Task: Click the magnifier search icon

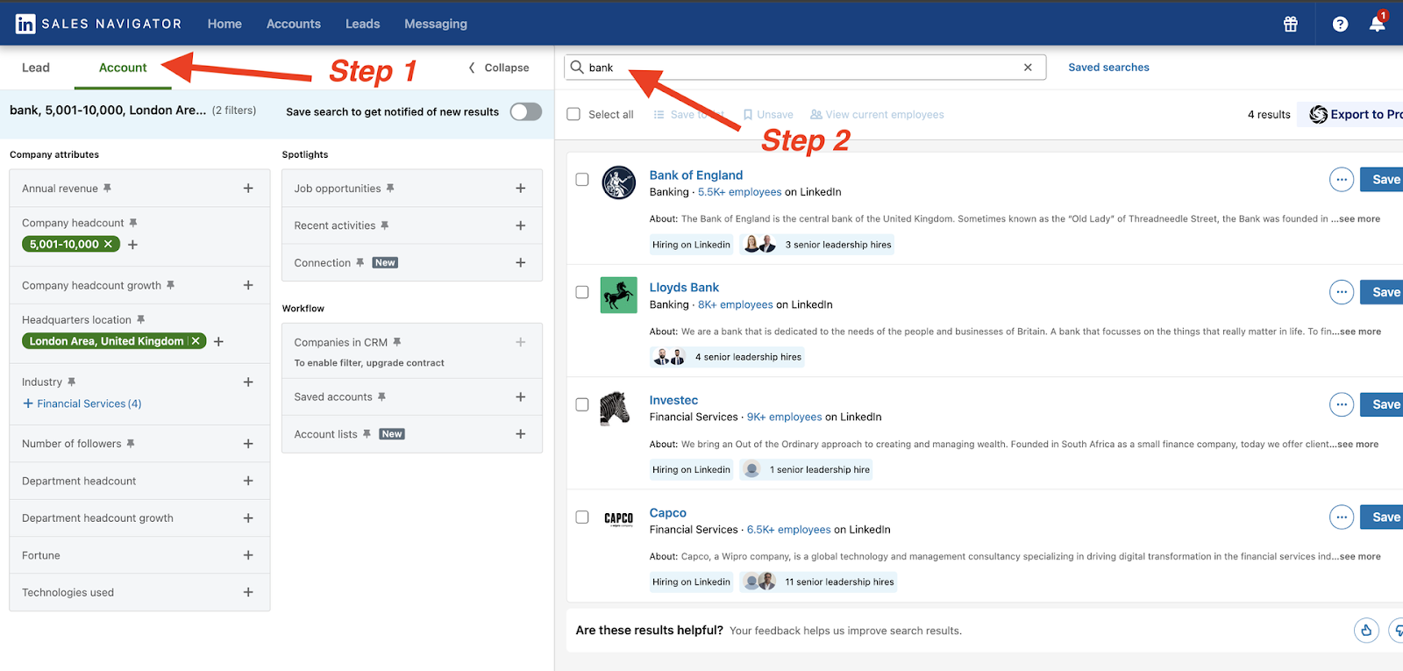Action: tap(577, 67)
